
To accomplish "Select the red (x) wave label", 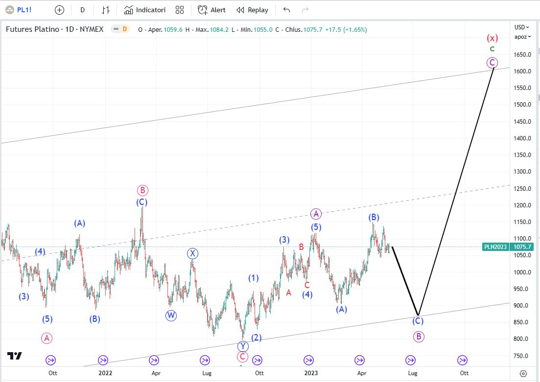I will pyautogui.click(x=492, y=38).
